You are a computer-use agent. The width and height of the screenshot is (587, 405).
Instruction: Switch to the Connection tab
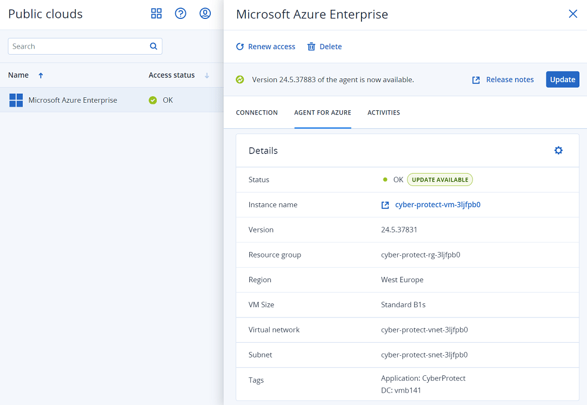click(x=257, y=112)
